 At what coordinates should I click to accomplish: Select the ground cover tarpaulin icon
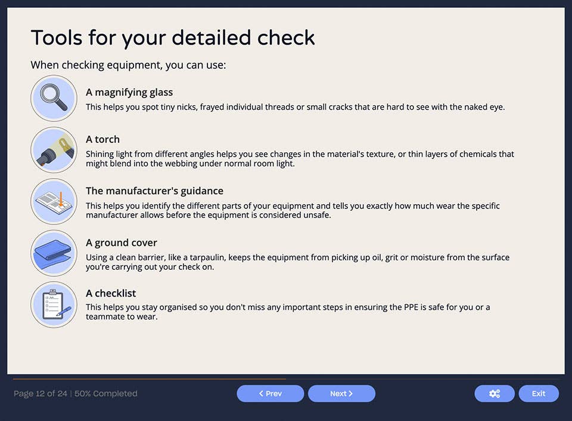point(54,253)
